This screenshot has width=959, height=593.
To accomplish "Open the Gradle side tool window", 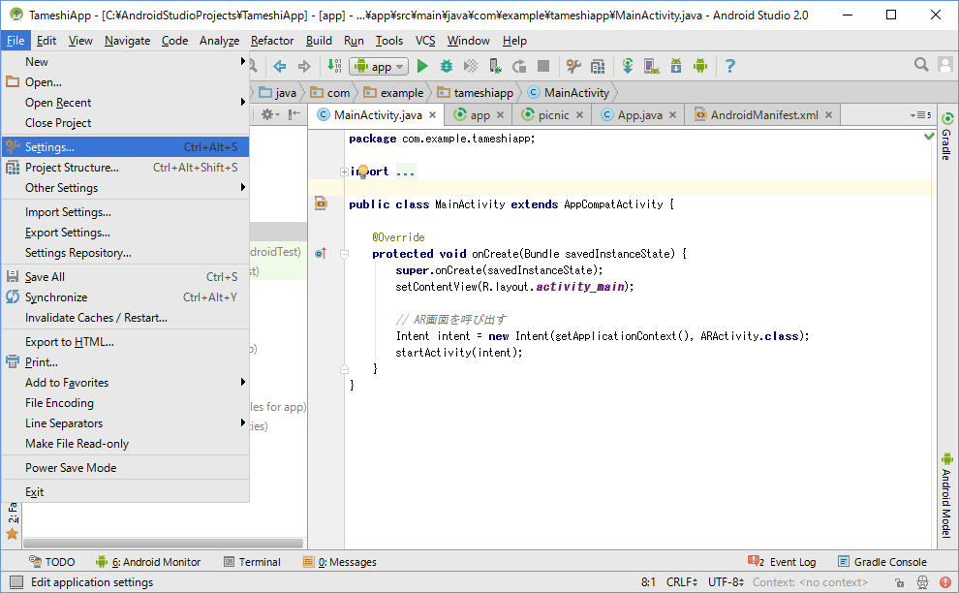I will (947, 136).
